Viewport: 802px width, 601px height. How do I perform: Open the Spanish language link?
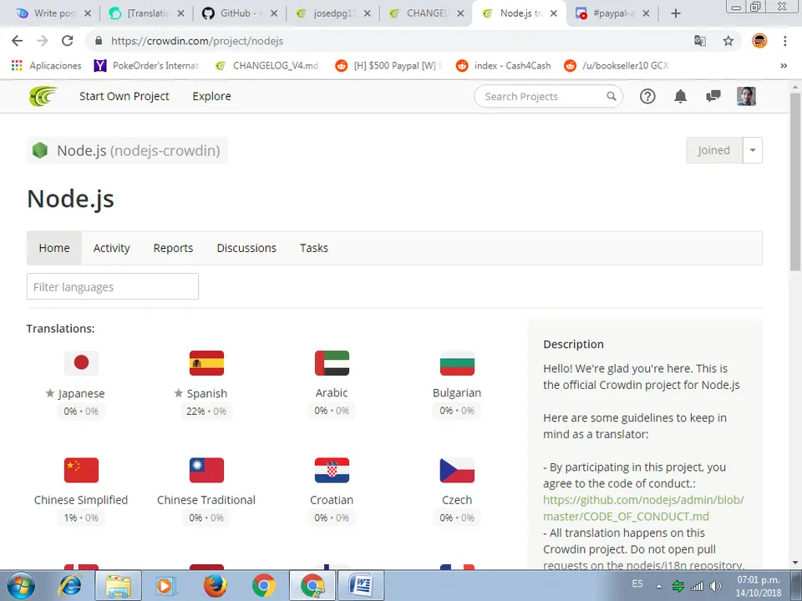tap(207, 393)
